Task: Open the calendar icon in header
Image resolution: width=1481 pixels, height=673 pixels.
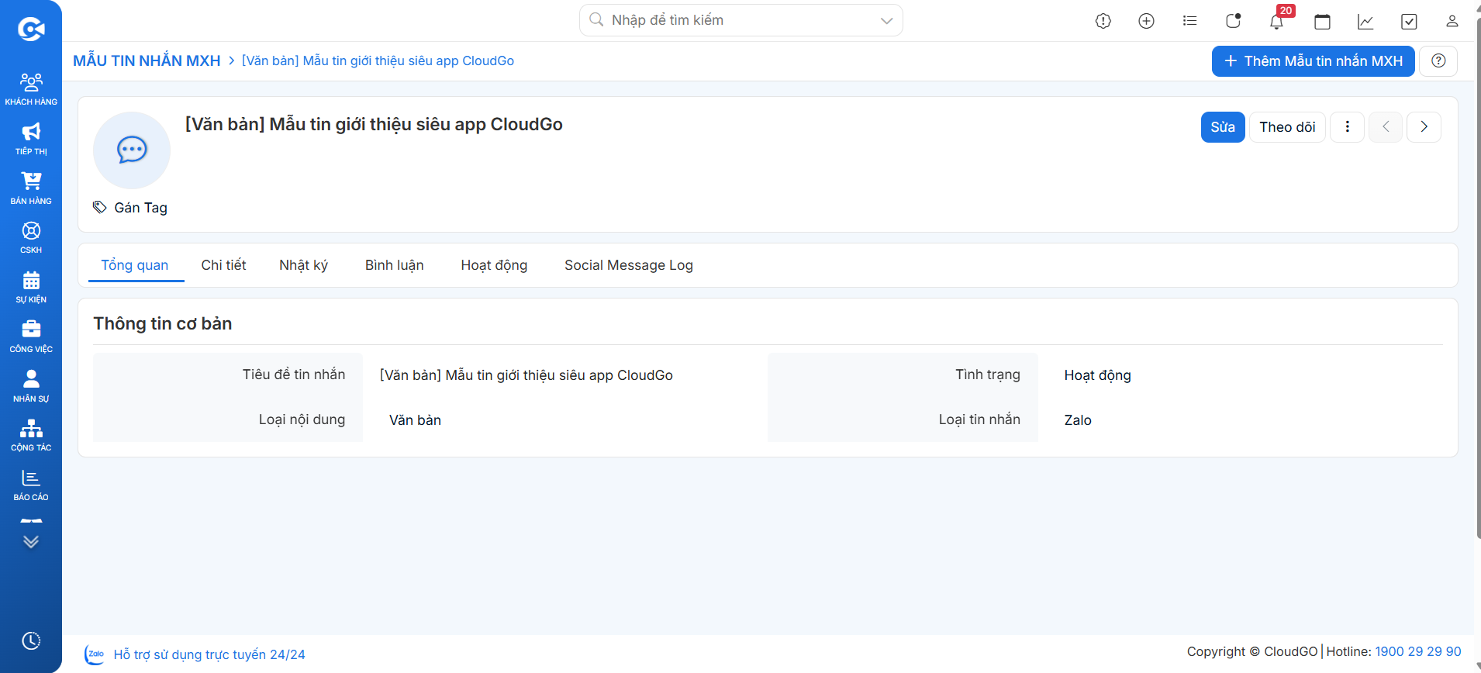Action: point(1323,22)
